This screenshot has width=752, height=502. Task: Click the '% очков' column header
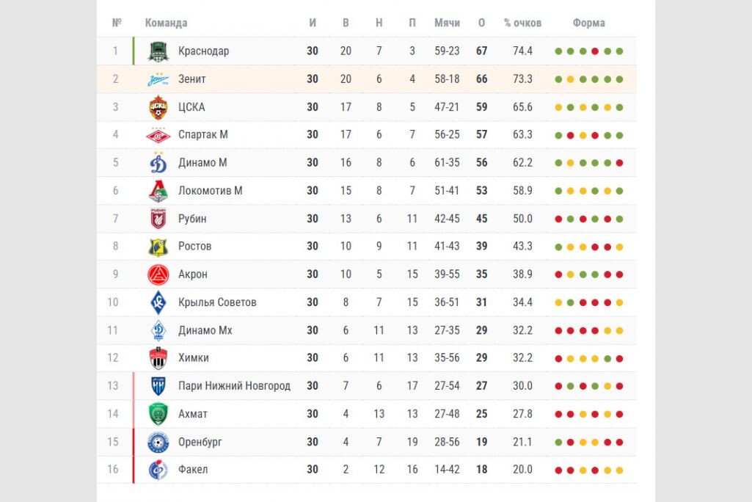tap(523, 23)
